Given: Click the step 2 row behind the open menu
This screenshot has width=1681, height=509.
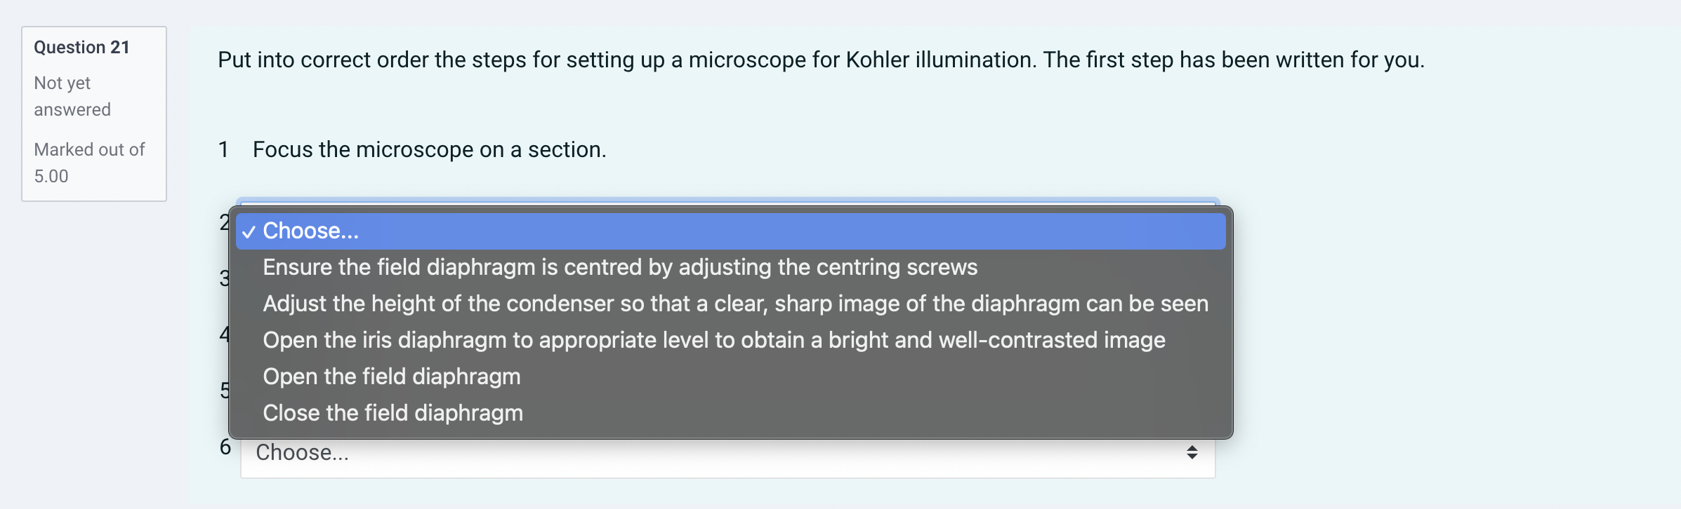Looking at the screenshot, I should [223, 223].
